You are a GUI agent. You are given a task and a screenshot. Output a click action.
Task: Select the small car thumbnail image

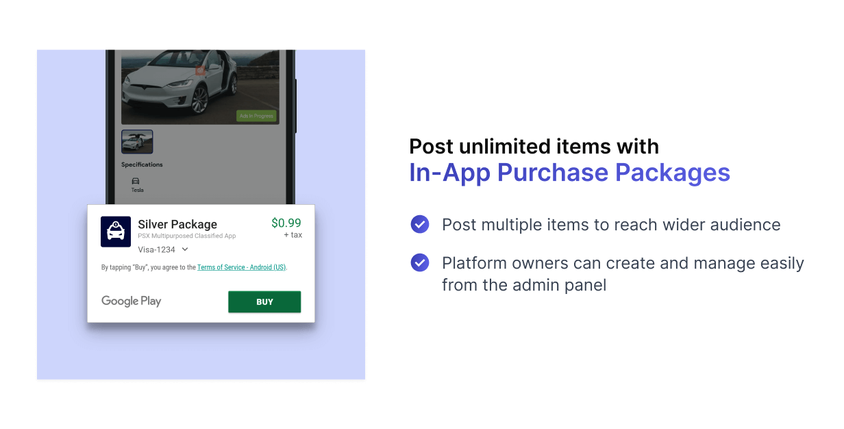pyautogui.click(x=137, y=142)
